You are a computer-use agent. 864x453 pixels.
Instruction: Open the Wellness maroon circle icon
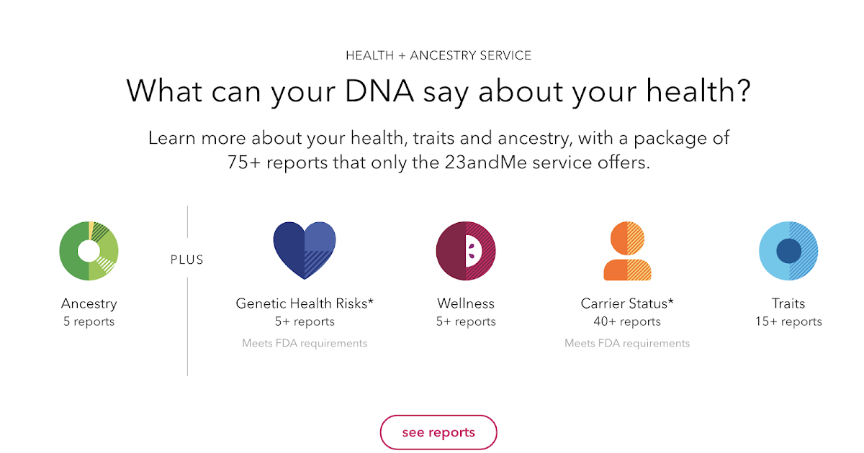tap(465, 250)
